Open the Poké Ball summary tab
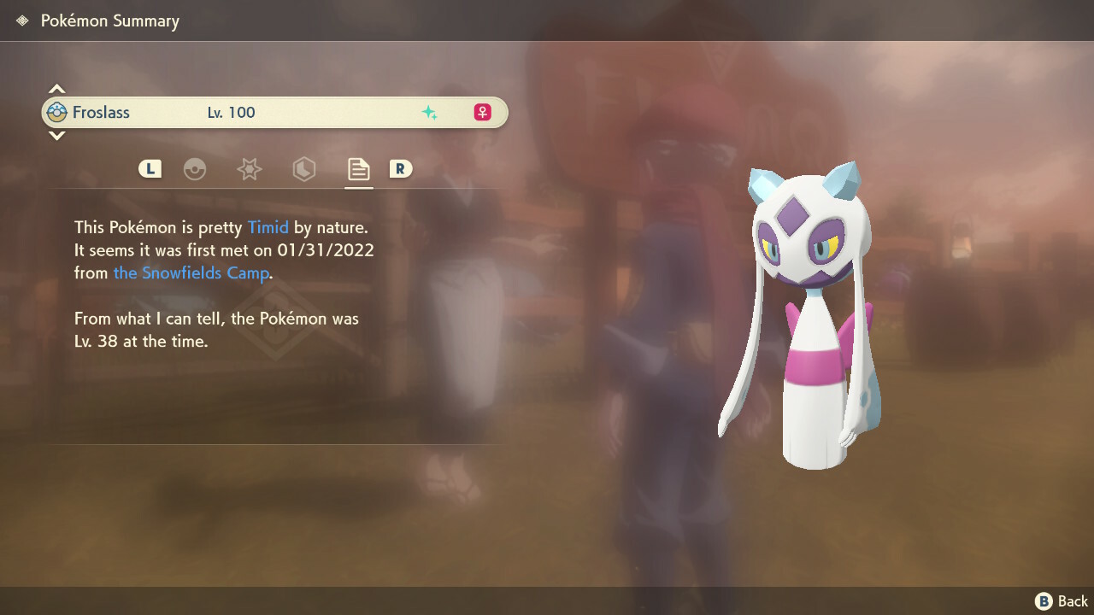 [195, 169]
